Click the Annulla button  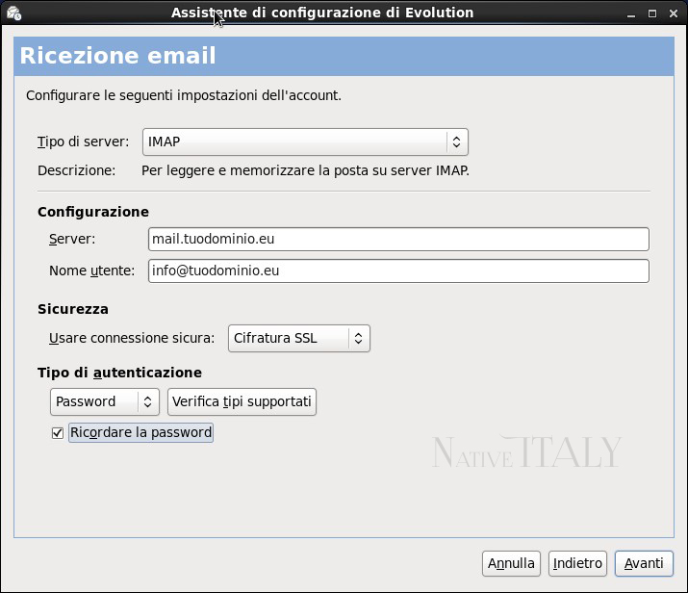coord(511,563)
